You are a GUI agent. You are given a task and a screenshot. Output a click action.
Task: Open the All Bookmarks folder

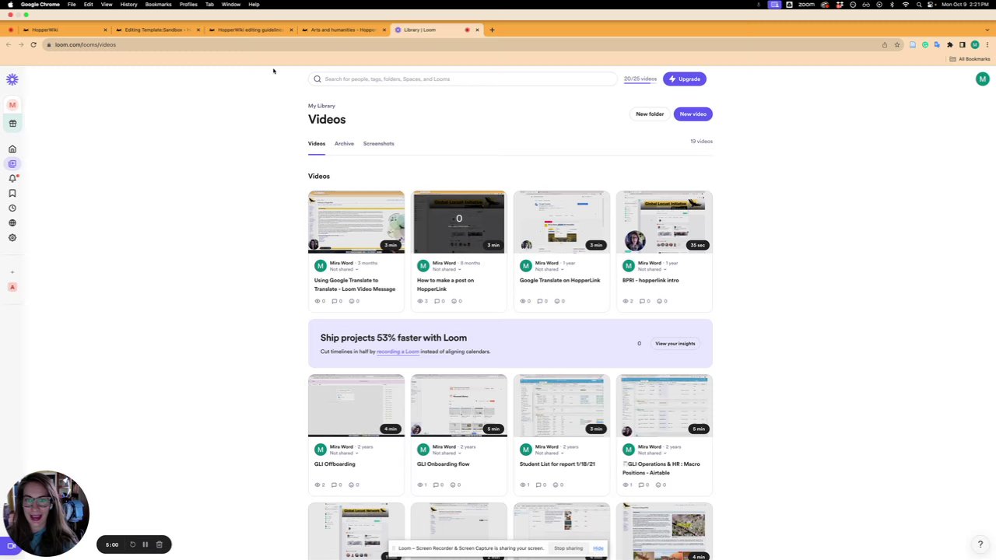point(970,59)
